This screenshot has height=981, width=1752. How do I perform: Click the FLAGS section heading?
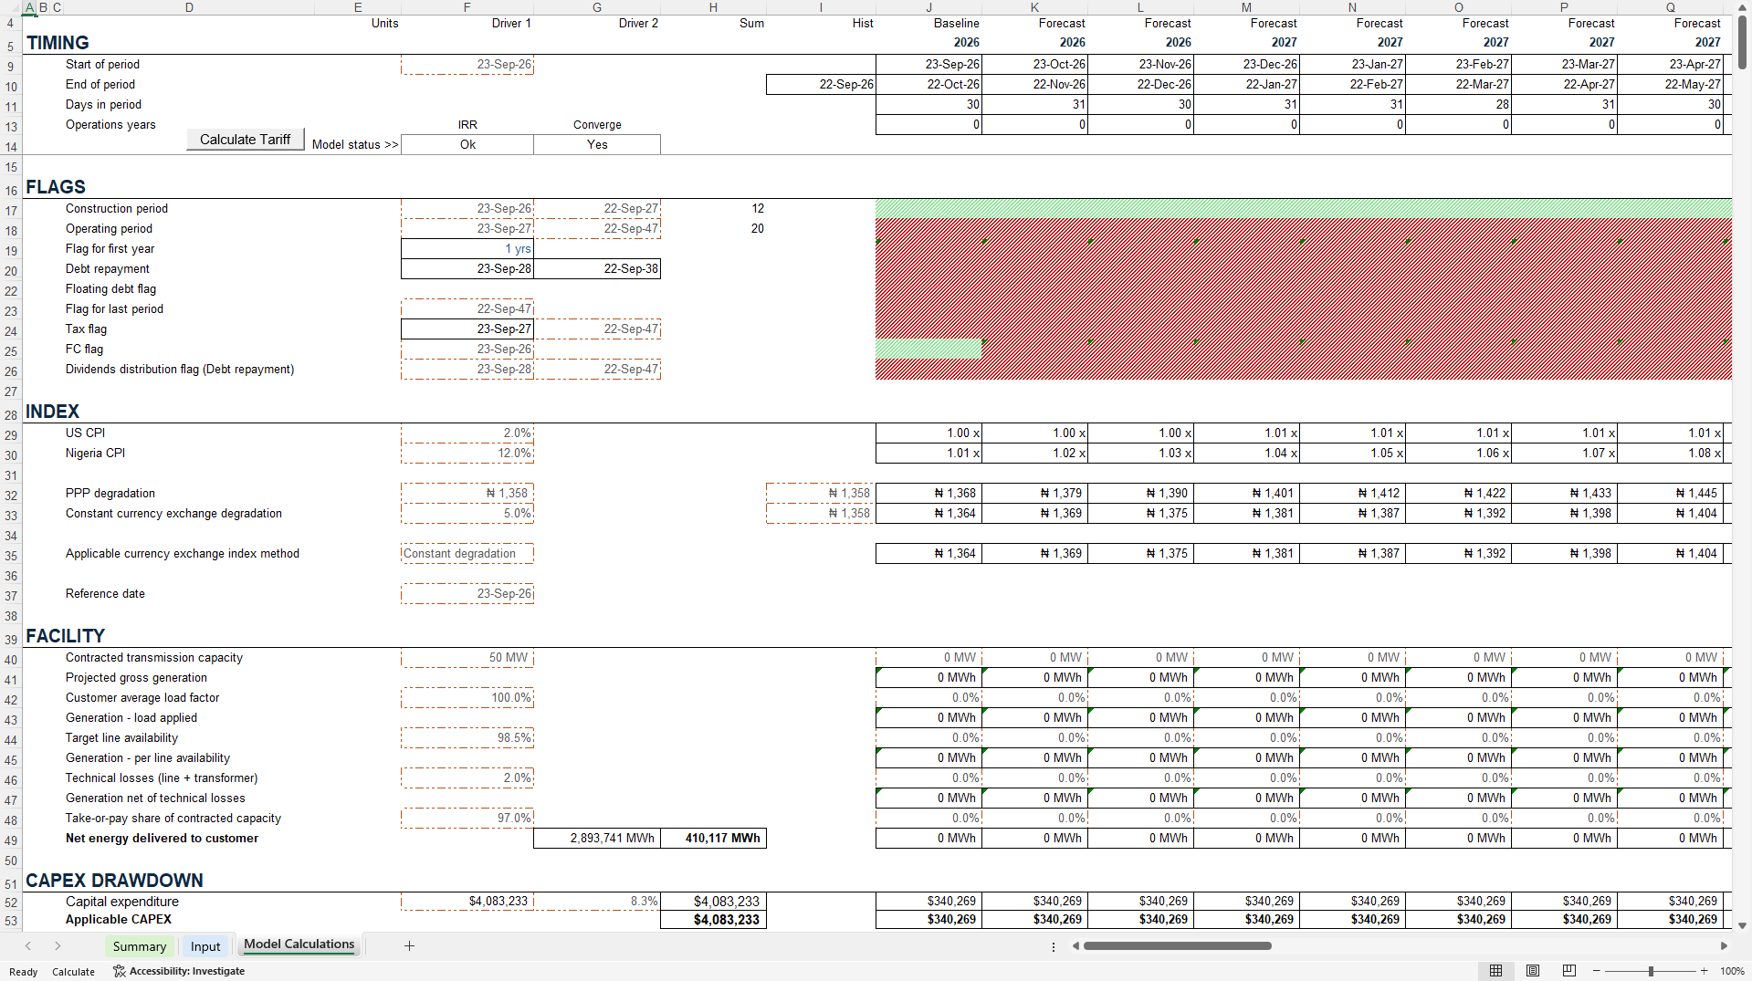56,187
